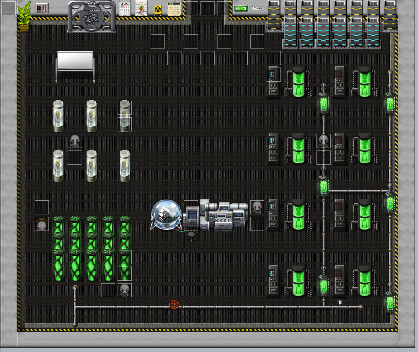The height and width of the screenshot is (352, 418).
Task: Click the top-left specimen jar in the group
Action: pyautogui.click(x=58, y=116)
